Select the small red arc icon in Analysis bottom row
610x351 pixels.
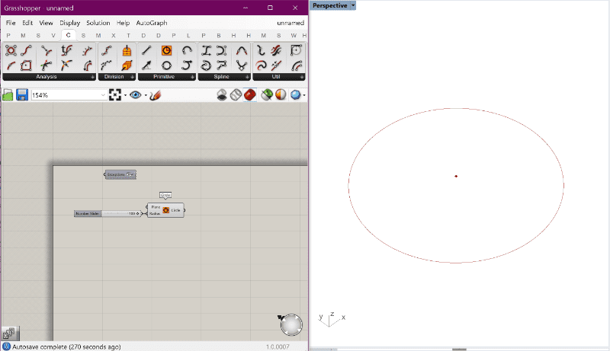tap(11, 65)
